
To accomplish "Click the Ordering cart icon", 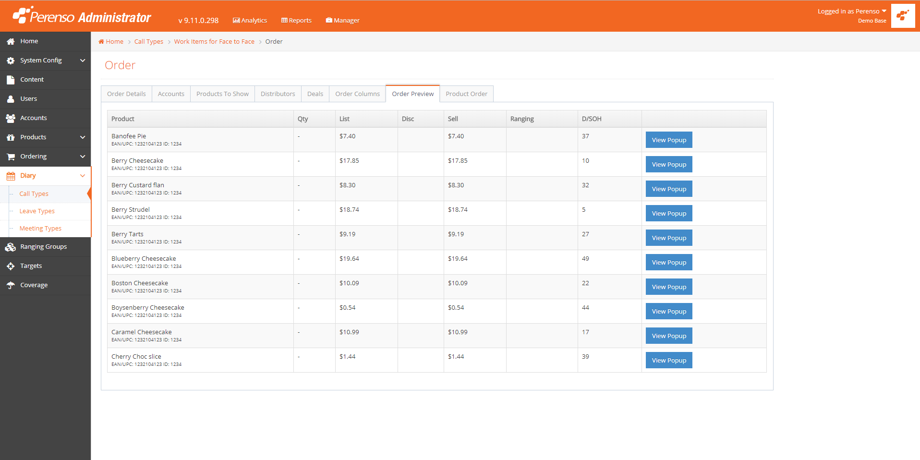I will (x=11, y=157).
